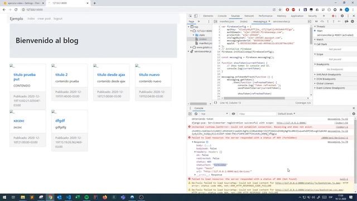Viewport: 357px width, 201px height.
Task: Show the console sidebar
Action: point(190,114)
